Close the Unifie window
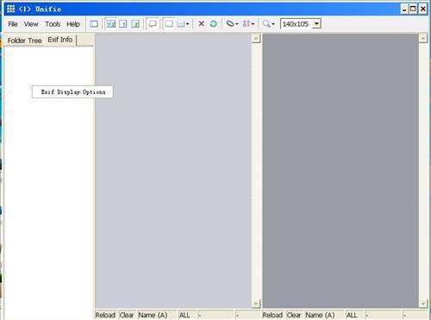The width and height of the screenshot is (431, 320). point(423,9)
